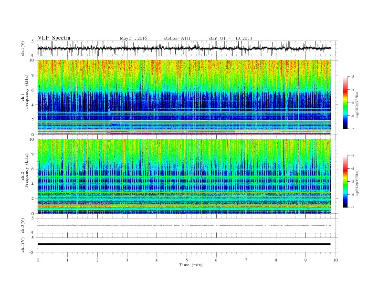378x292 pixels.
Task: Click the log(PSD) label by upper color bar
Action: (358, 104)
